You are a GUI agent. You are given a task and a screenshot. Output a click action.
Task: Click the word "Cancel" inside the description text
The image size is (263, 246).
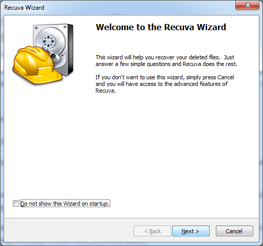coord(226,77)
